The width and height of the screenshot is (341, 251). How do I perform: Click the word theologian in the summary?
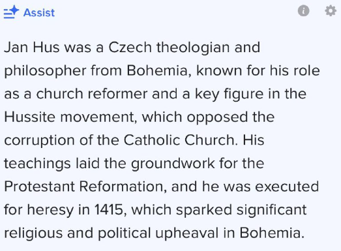pos(193,48)
